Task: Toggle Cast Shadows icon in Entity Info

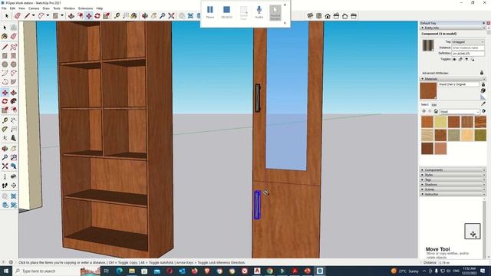Action: click(473, 60)
